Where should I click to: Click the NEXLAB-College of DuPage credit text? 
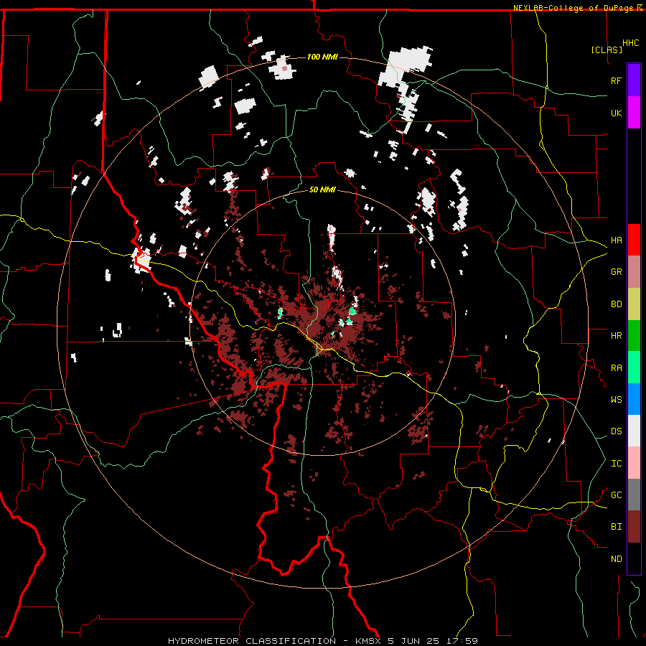(574, 8)
